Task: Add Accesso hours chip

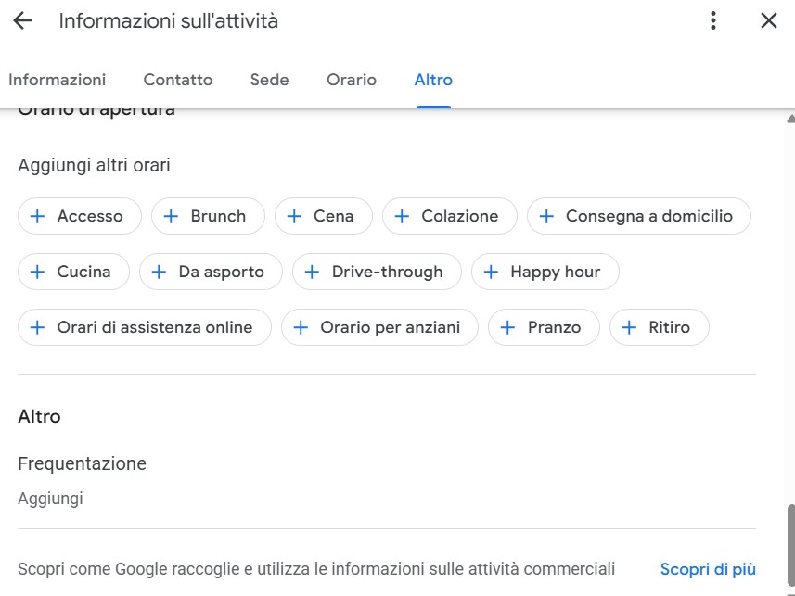Action: pyautogui.click(x=79, y=216)
